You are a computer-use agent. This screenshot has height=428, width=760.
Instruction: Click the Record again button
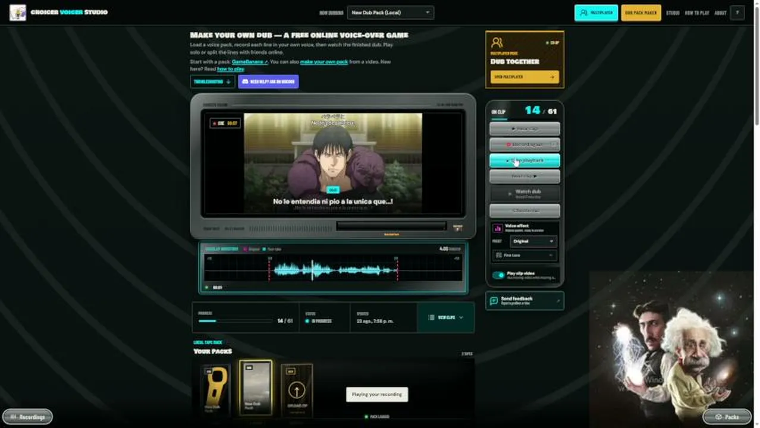525,144
